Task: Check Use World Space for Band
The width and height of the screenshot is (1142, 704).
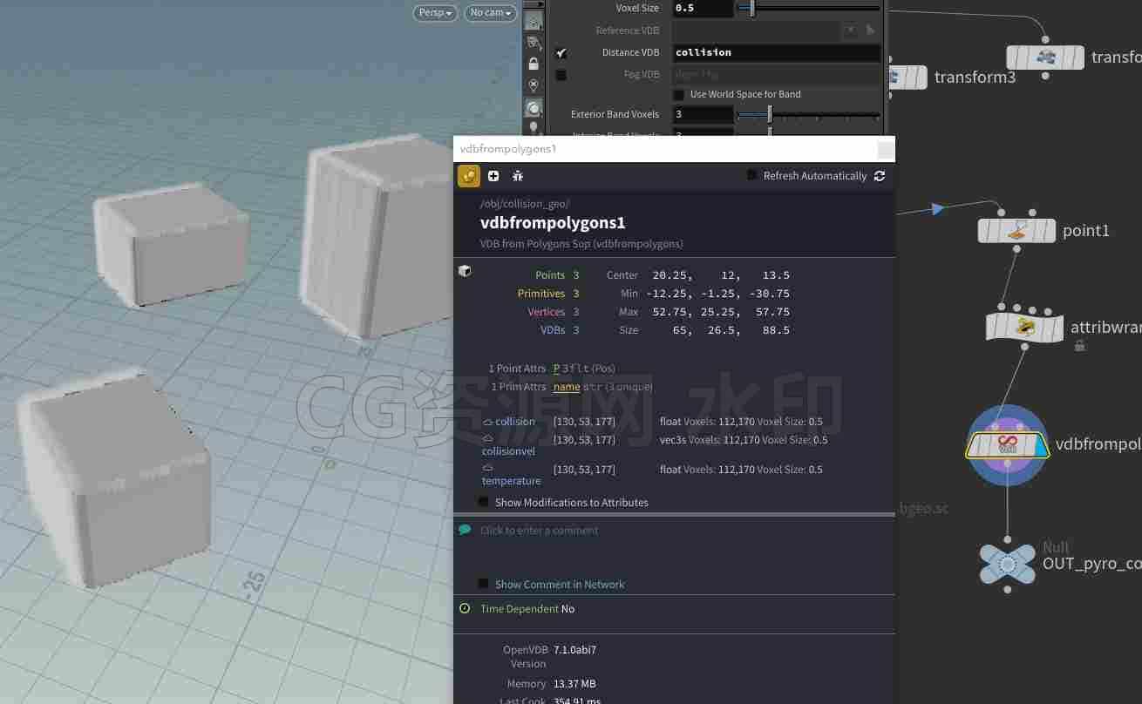Action: [x=679, y=94]
